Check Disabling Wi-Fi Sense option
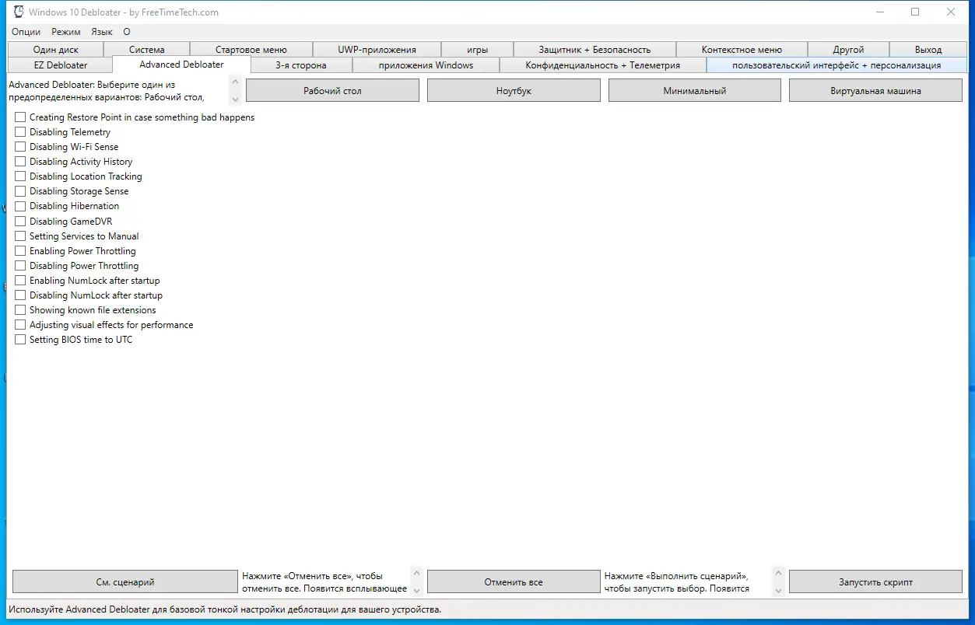This screenshot has width=975, height=625. (x=20, y=147)
